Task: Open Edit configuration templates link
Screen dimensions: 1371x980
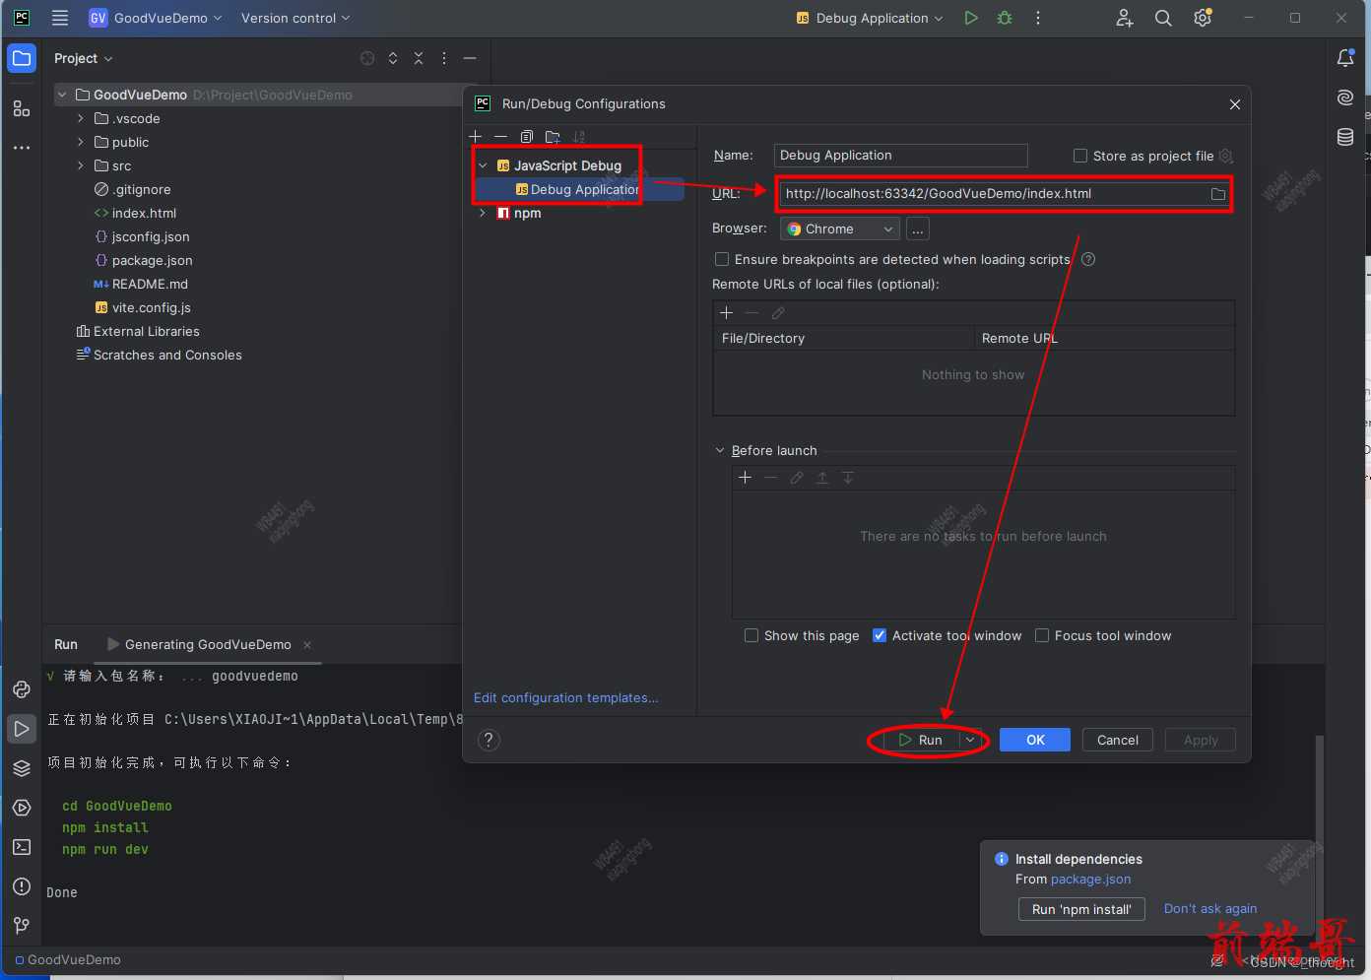Action: 566,697
